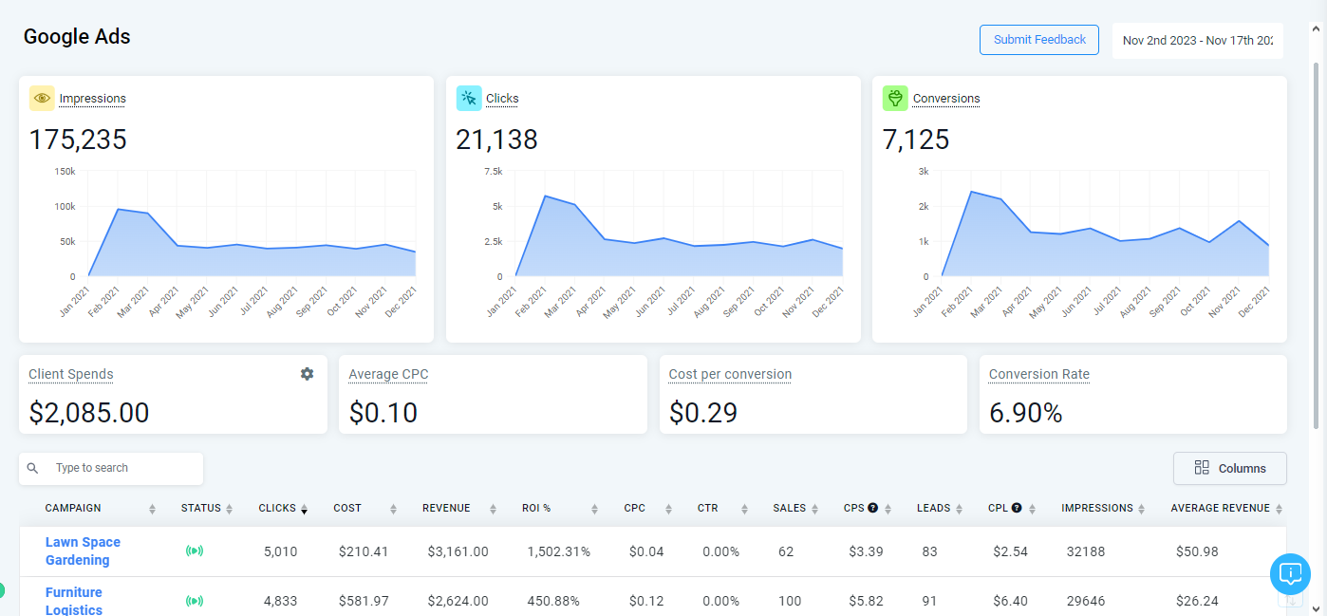Image resolution: width=1327 pixels, height=616 pixels.
Task: Click the search magnifier icon
Action: (x=33, y=468)
